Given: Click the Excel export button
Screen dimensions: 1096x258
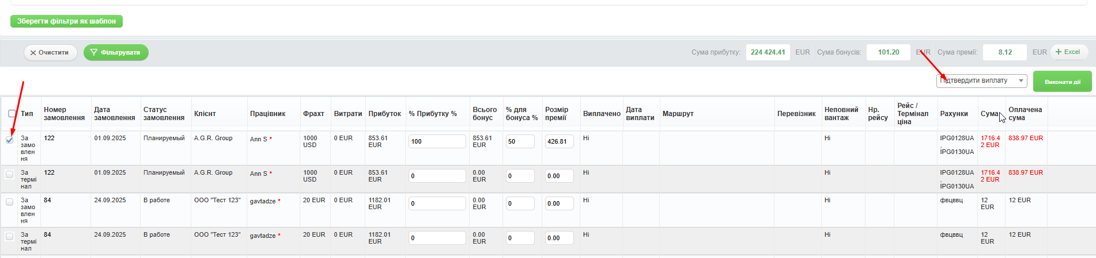Looking at the screenshot, I should click(1069, 52).
